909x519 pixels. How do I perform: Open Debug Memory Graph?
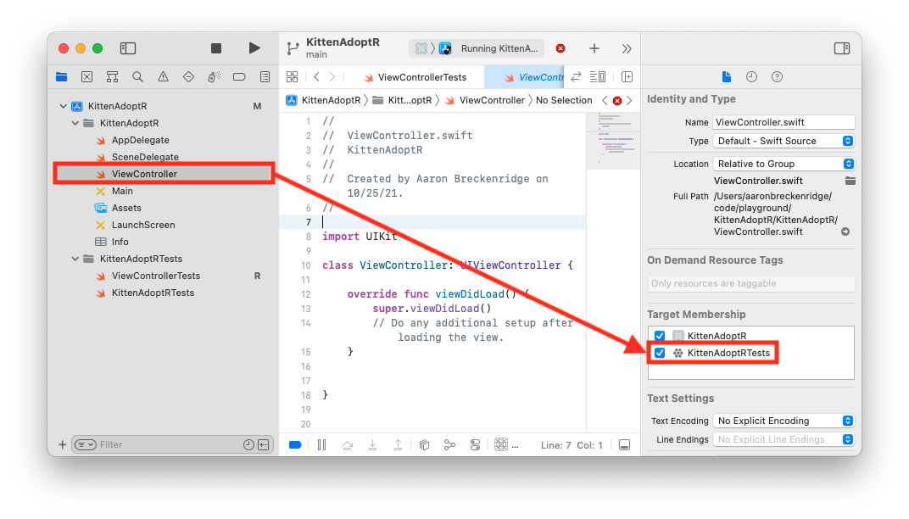449,444
